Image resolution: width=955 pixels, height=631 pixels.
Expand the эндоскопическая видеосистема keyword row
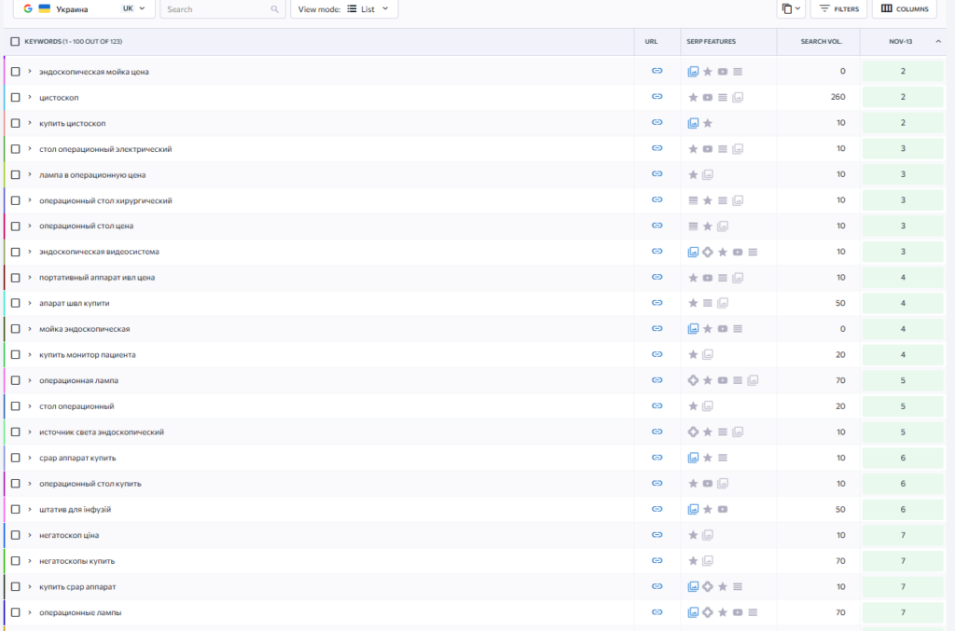[x=29, y=252]
